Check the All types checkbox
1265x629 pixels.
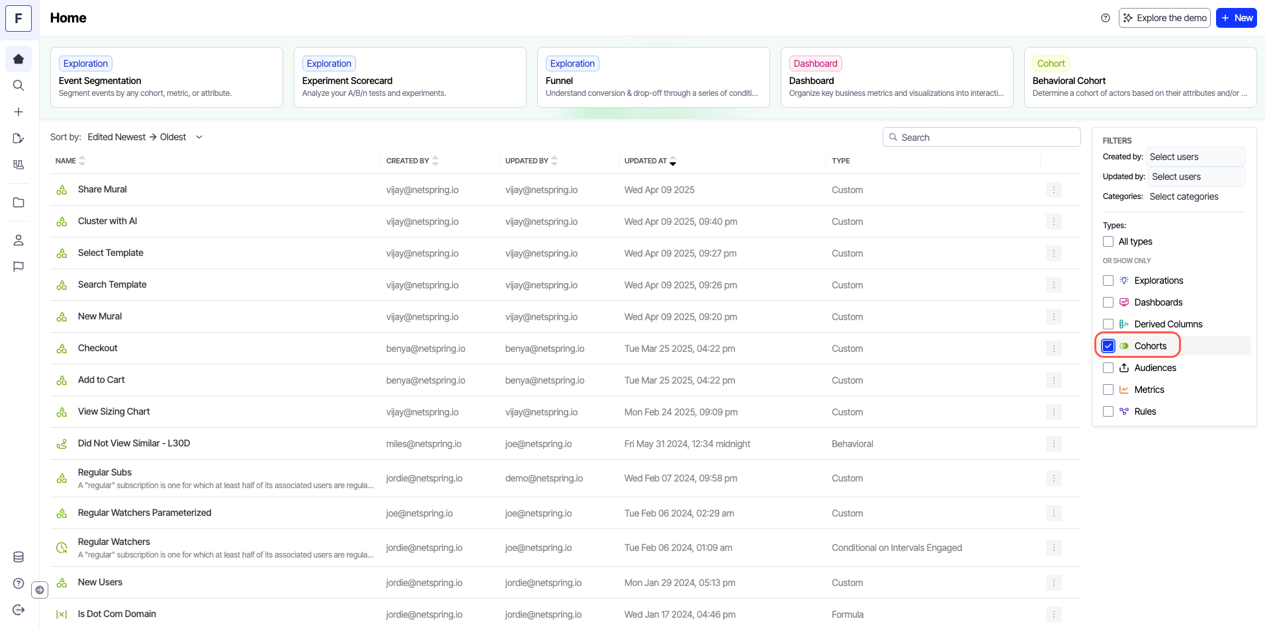1108,241
